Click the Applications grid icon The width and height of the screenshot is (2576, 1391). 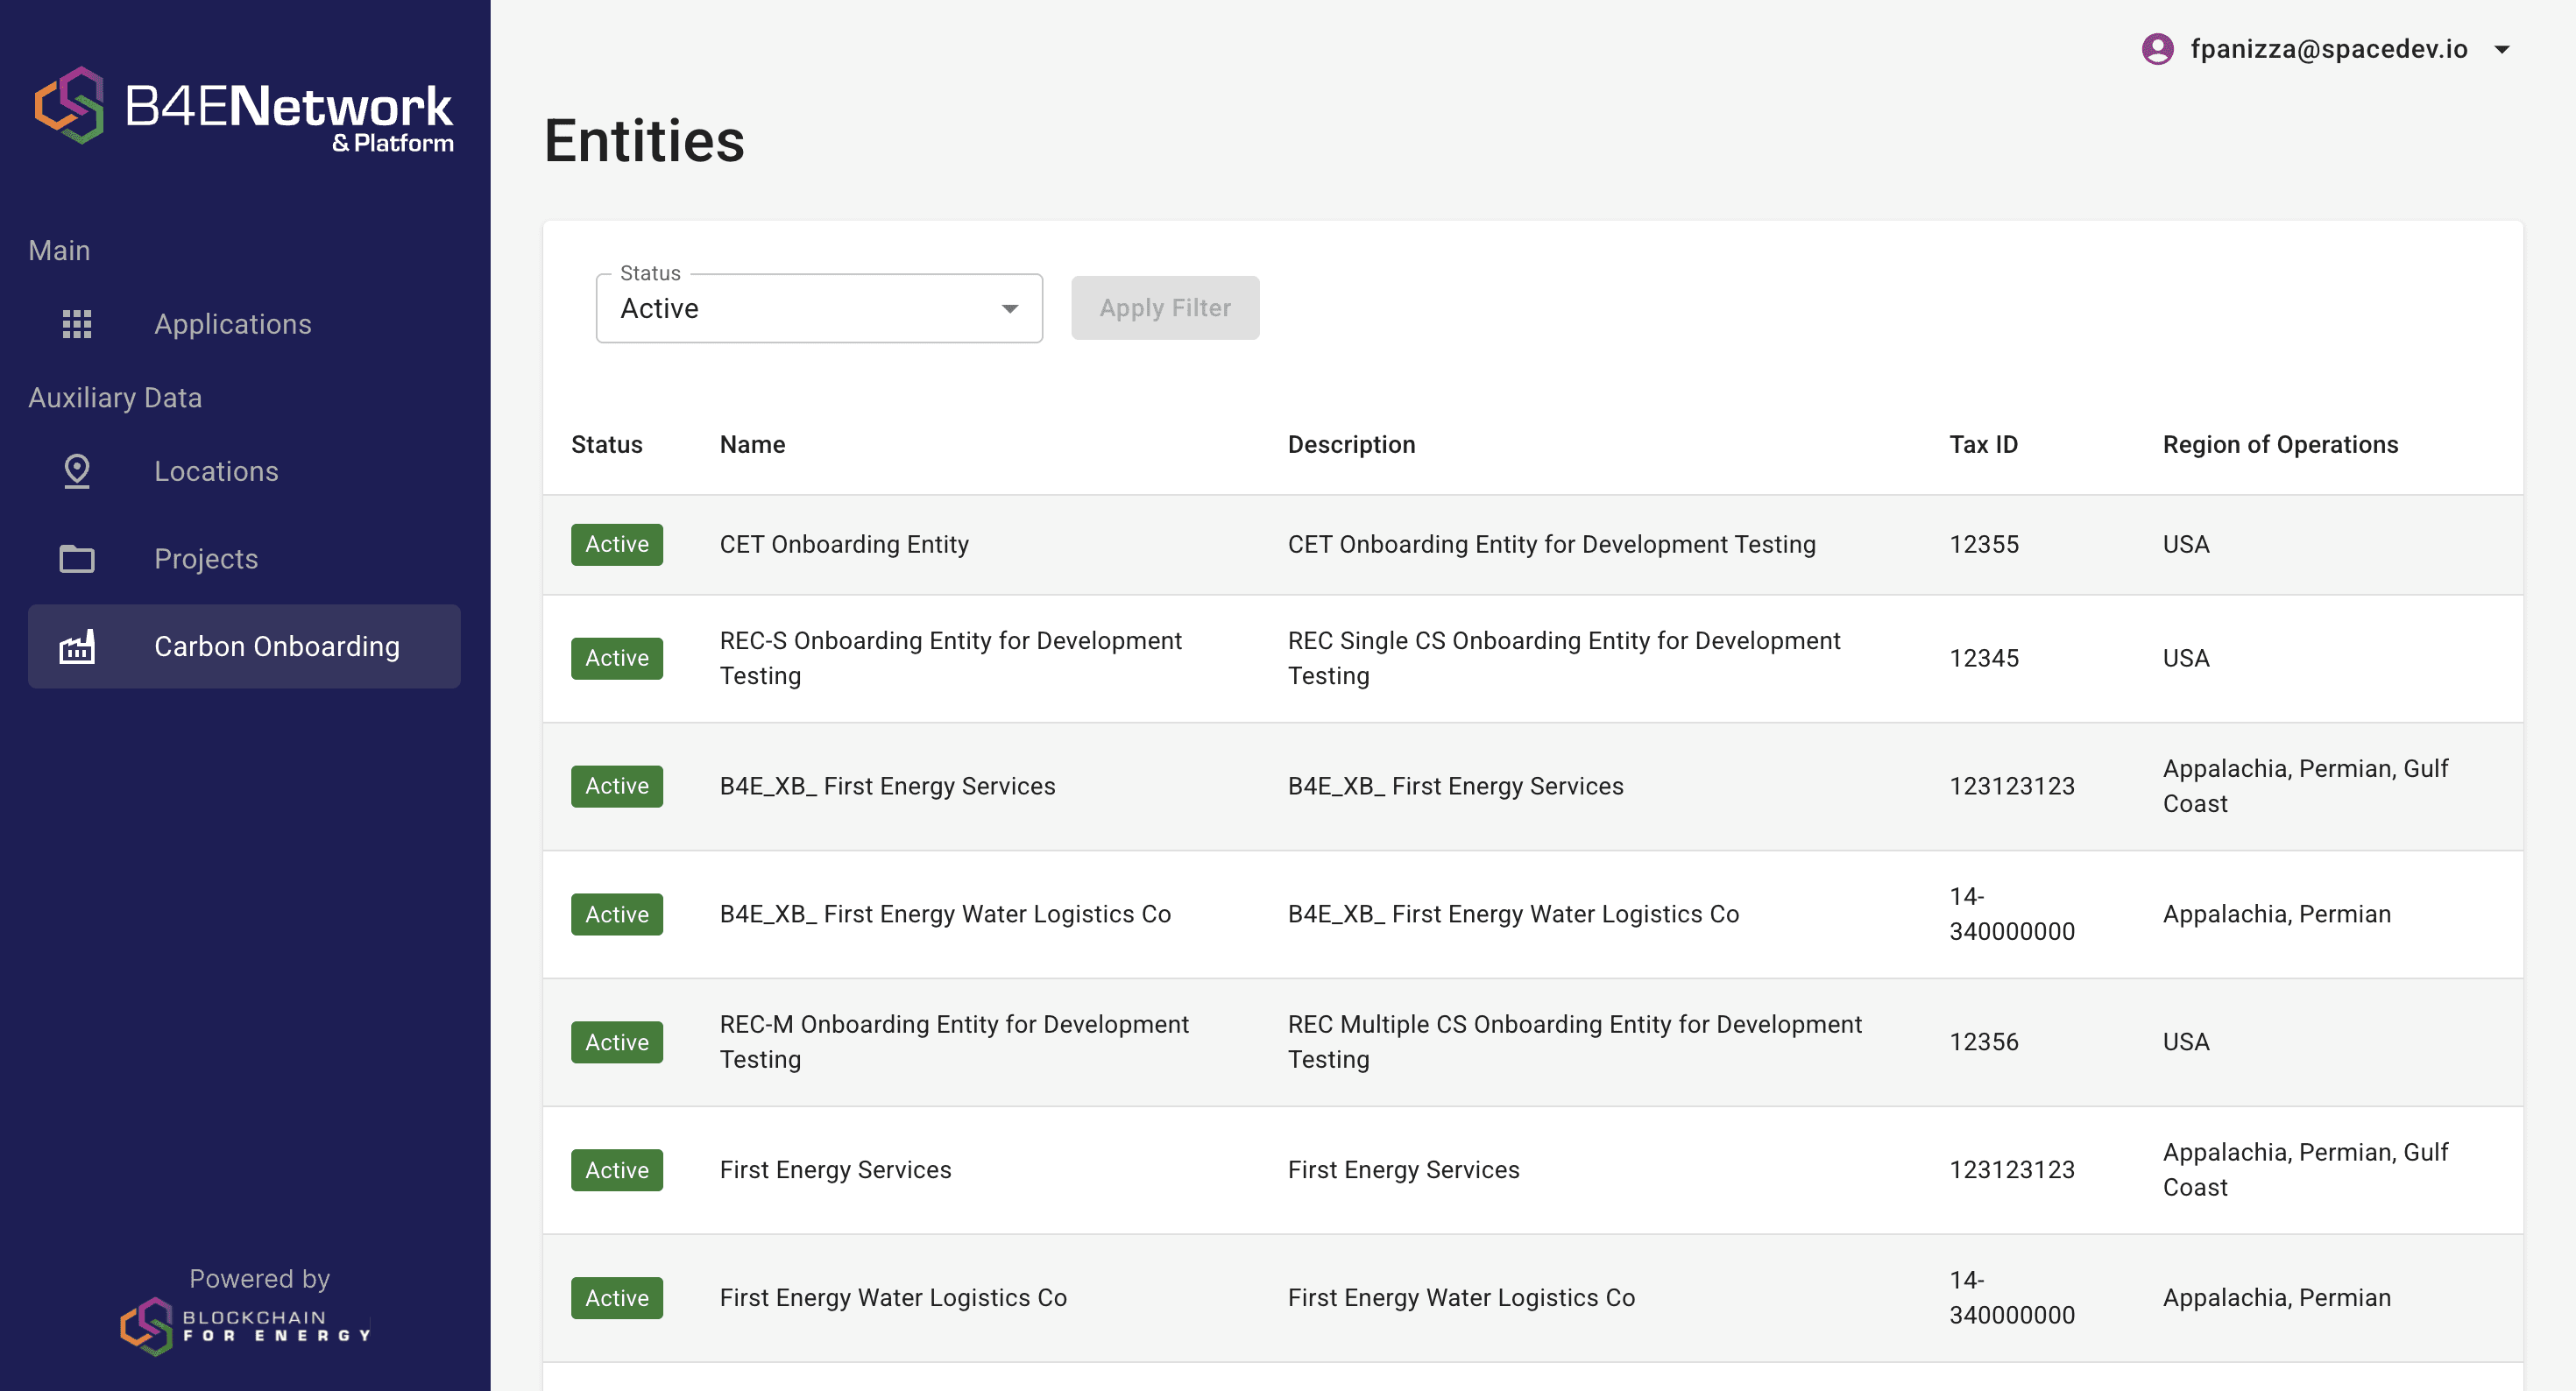coord(77,324)
